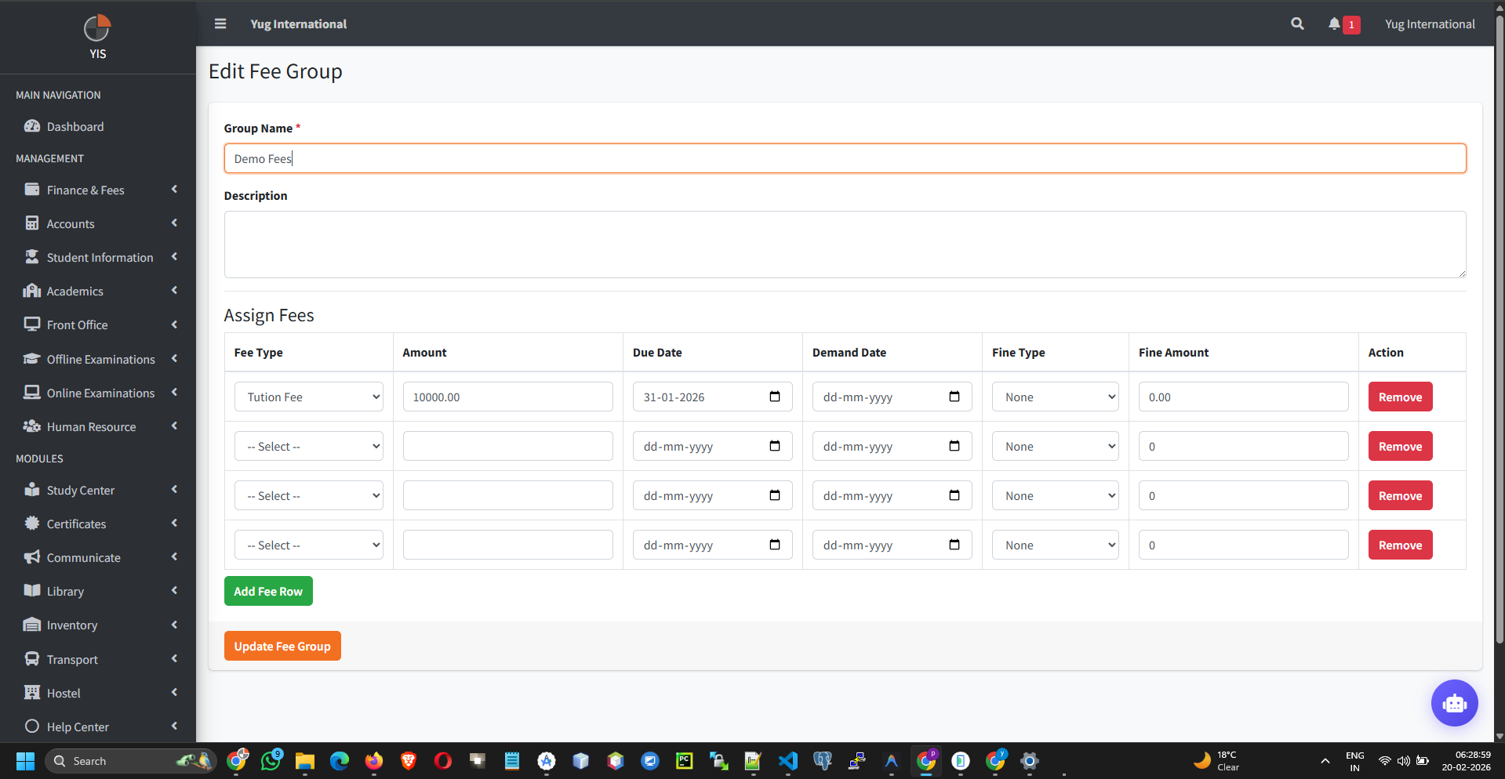This screenshot has width=1505, height=779.
Task: Select the Dashboard speedometer icon
Action: pos(32,126)
